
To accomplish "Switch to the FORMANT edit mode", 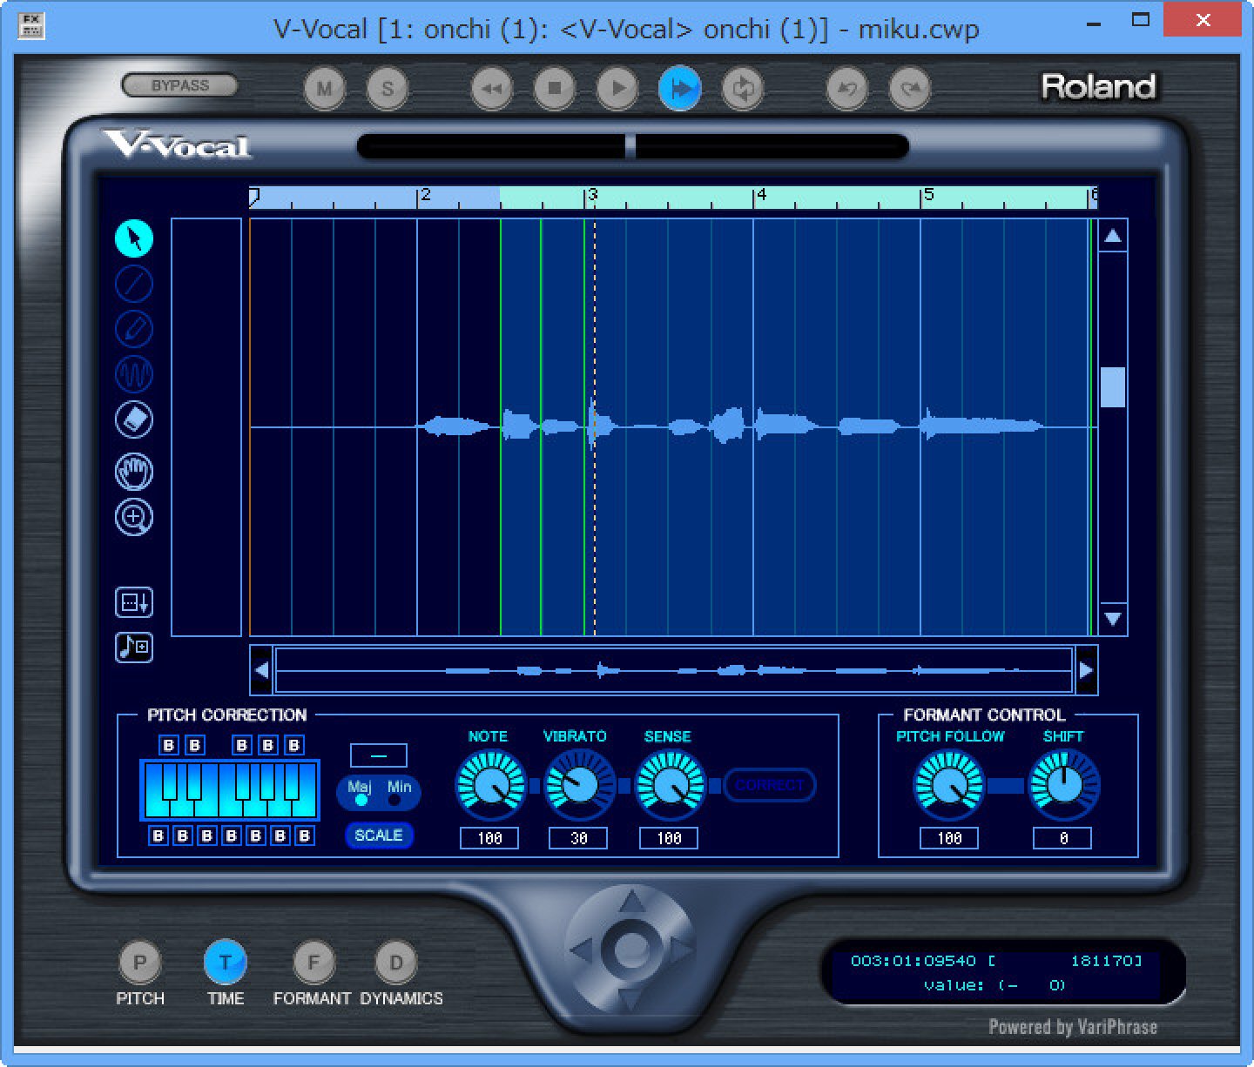I will click(313, 963).
